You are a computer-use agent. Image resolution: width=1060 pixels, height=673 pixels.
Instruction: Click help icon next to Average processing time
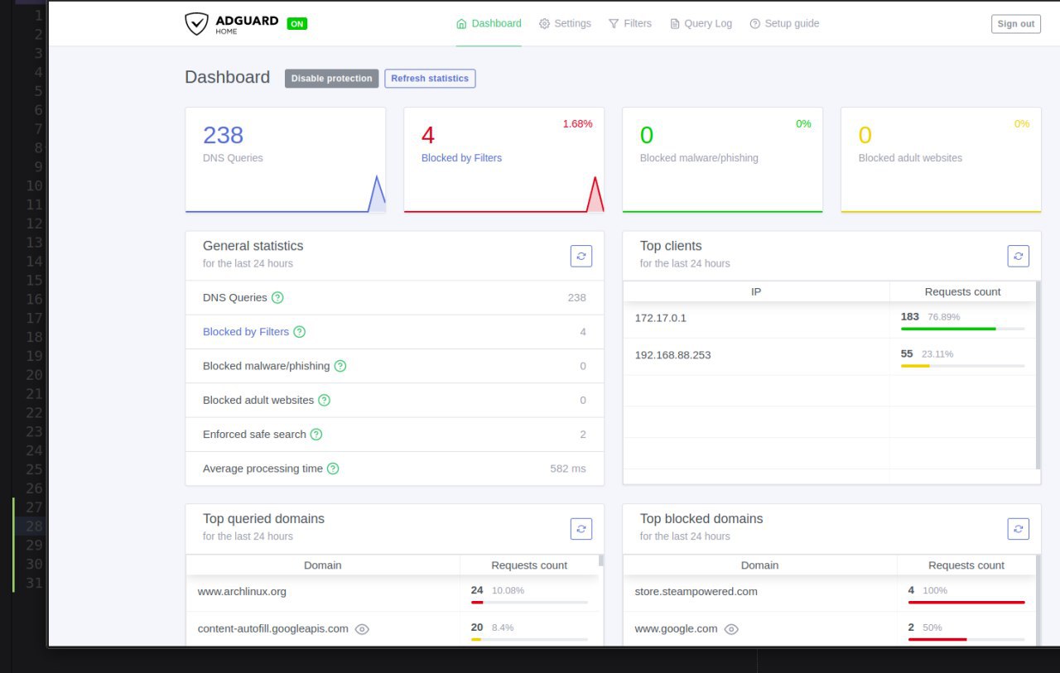point(333,469)
